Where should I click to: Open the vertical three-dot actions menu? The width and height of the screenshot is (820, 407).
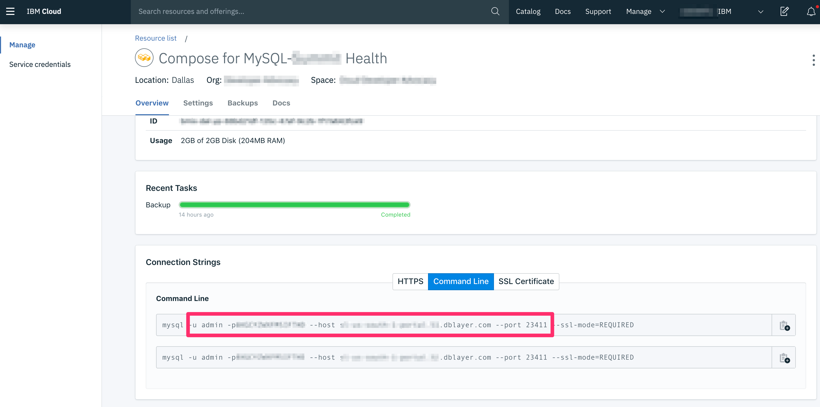click(x=813, y=60)
